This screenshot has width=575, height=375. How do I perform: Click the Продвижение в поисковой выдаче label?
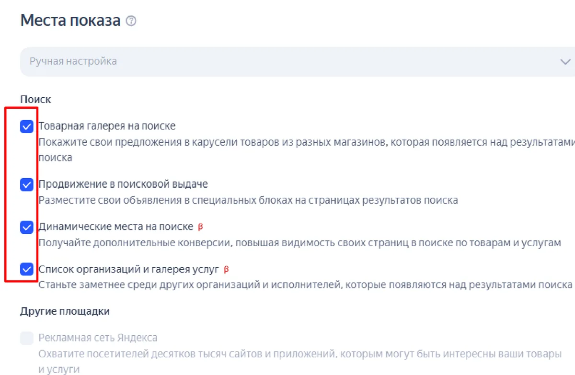point(123,184)
